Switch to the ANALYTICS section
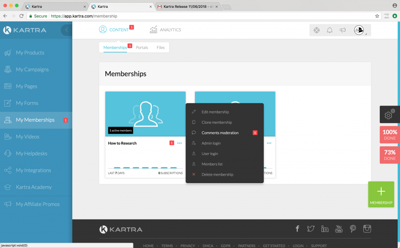400x248 pixels. (x=165, y=30)
